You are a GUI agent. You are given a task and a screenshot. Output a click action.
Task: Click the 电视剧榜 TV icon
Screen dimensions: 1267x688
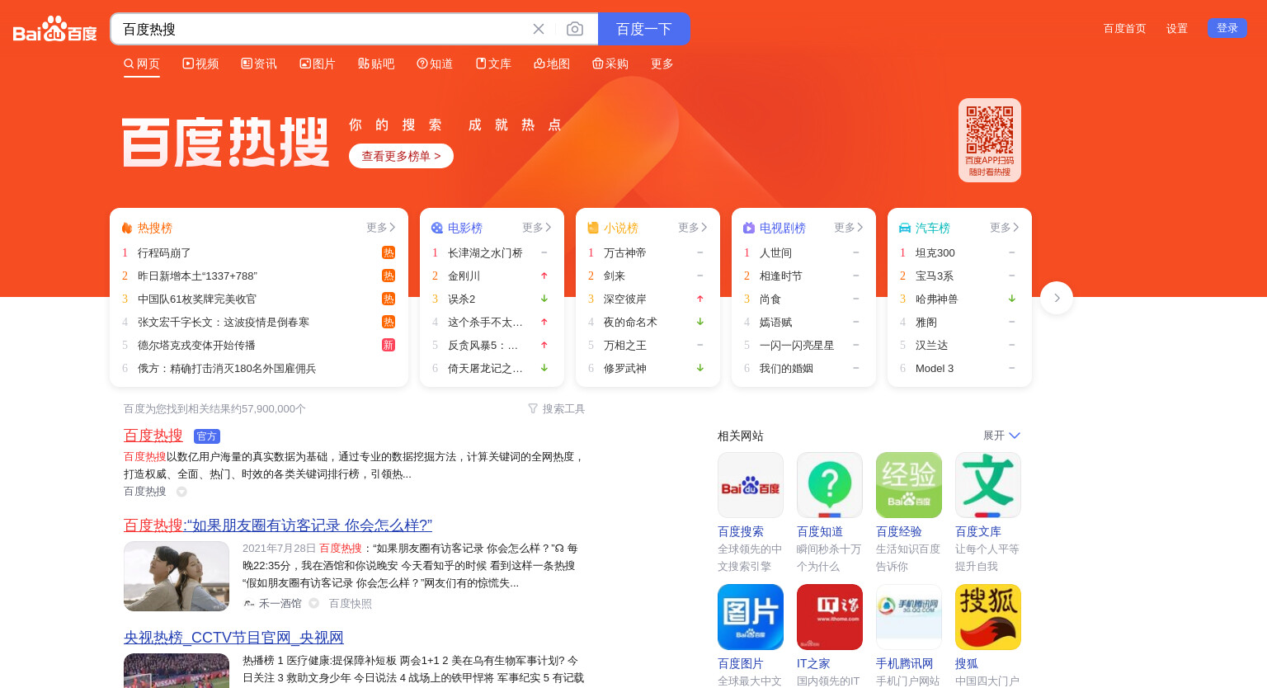pyautogui.click(x=749, y=228)
